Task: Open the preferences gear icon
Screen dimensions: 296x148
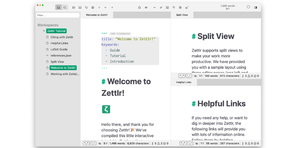Action: click(x=93, y=7)
